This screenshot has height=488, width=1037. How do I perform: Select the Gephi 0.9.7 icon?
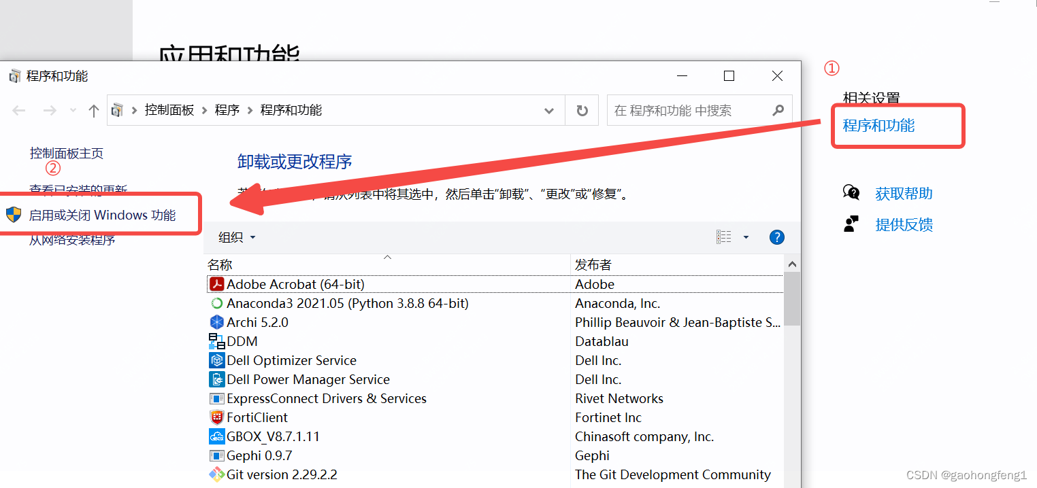point(216,455)
